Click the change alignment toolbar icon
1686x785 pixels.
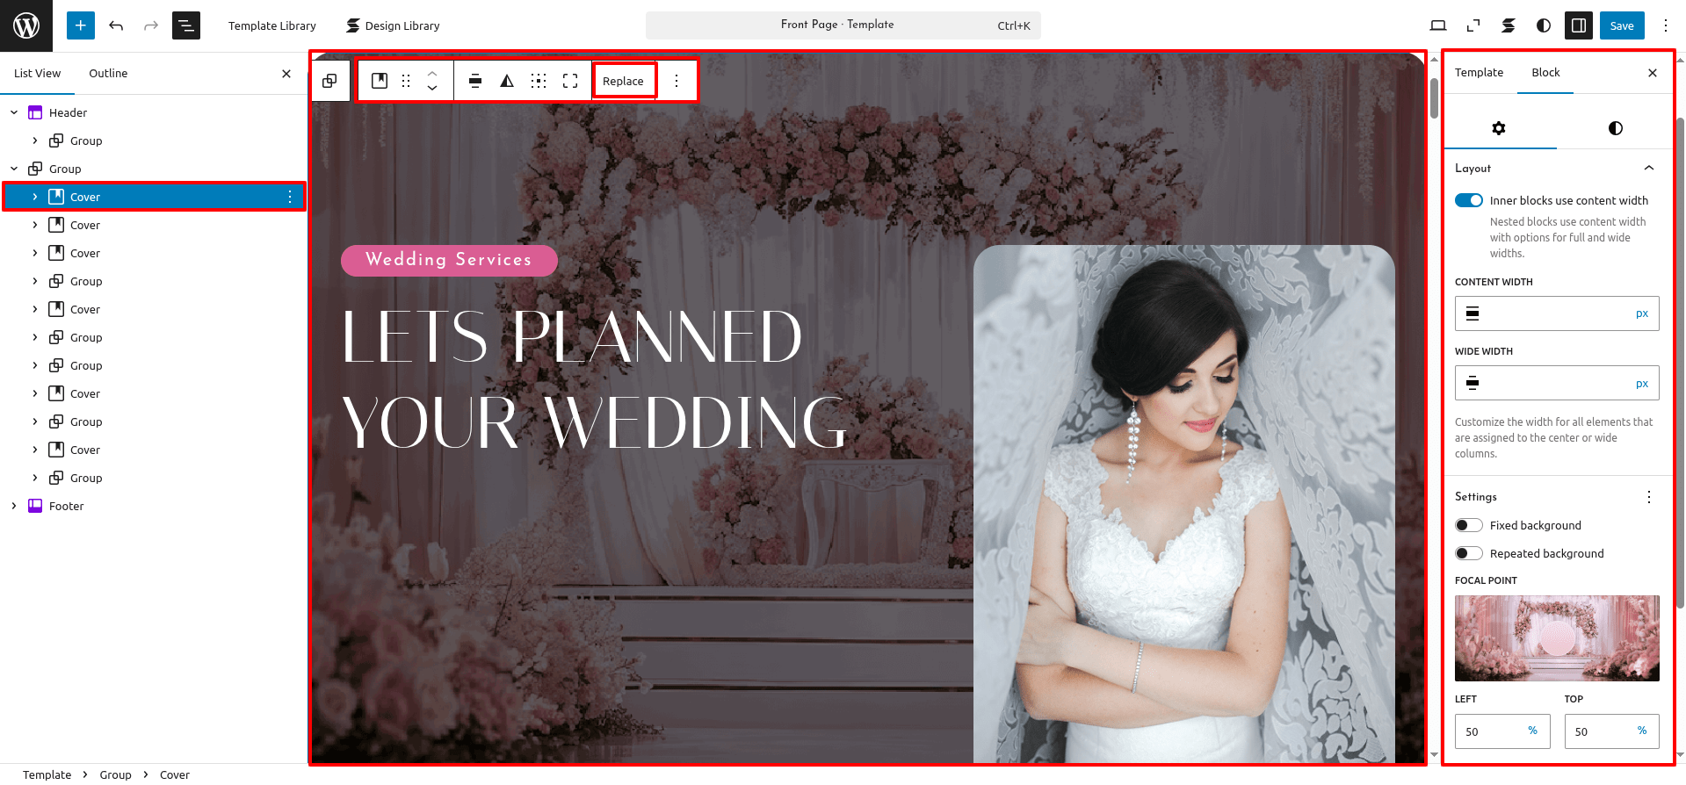(x=475, y=81)
